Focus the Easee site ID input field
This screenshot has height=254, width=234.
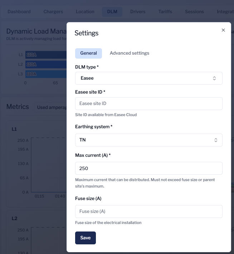coord(148,104)
